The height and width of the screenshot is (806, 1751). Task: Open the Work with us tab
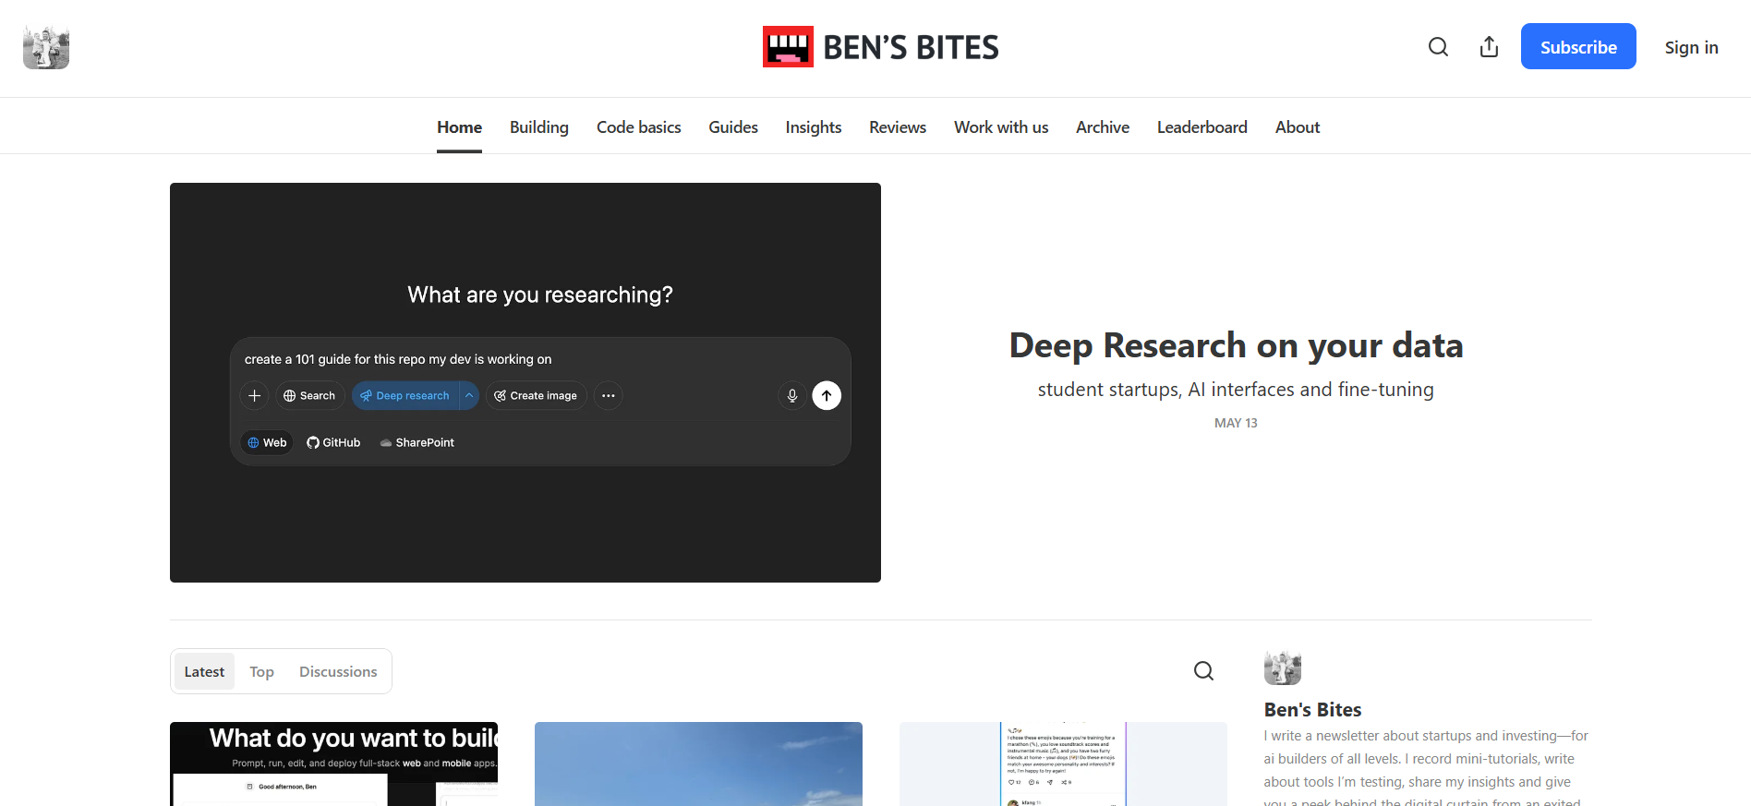(1001, 127)
